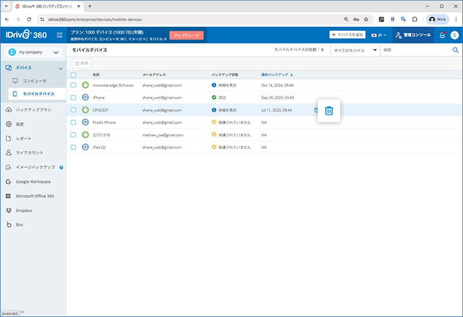
Task: Select the checkbox for Prod's iPhone
Action: 73,122
